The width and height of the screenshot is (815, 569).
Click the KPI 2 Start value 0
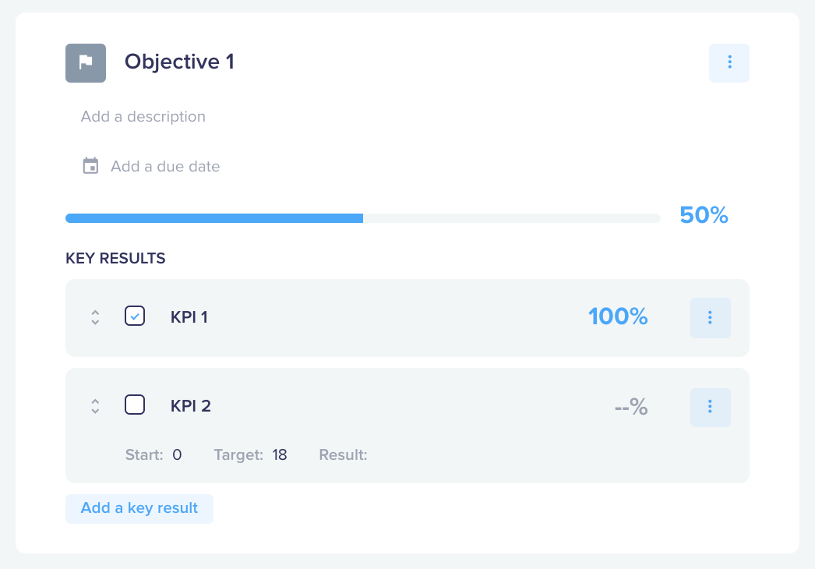[177, 455]
